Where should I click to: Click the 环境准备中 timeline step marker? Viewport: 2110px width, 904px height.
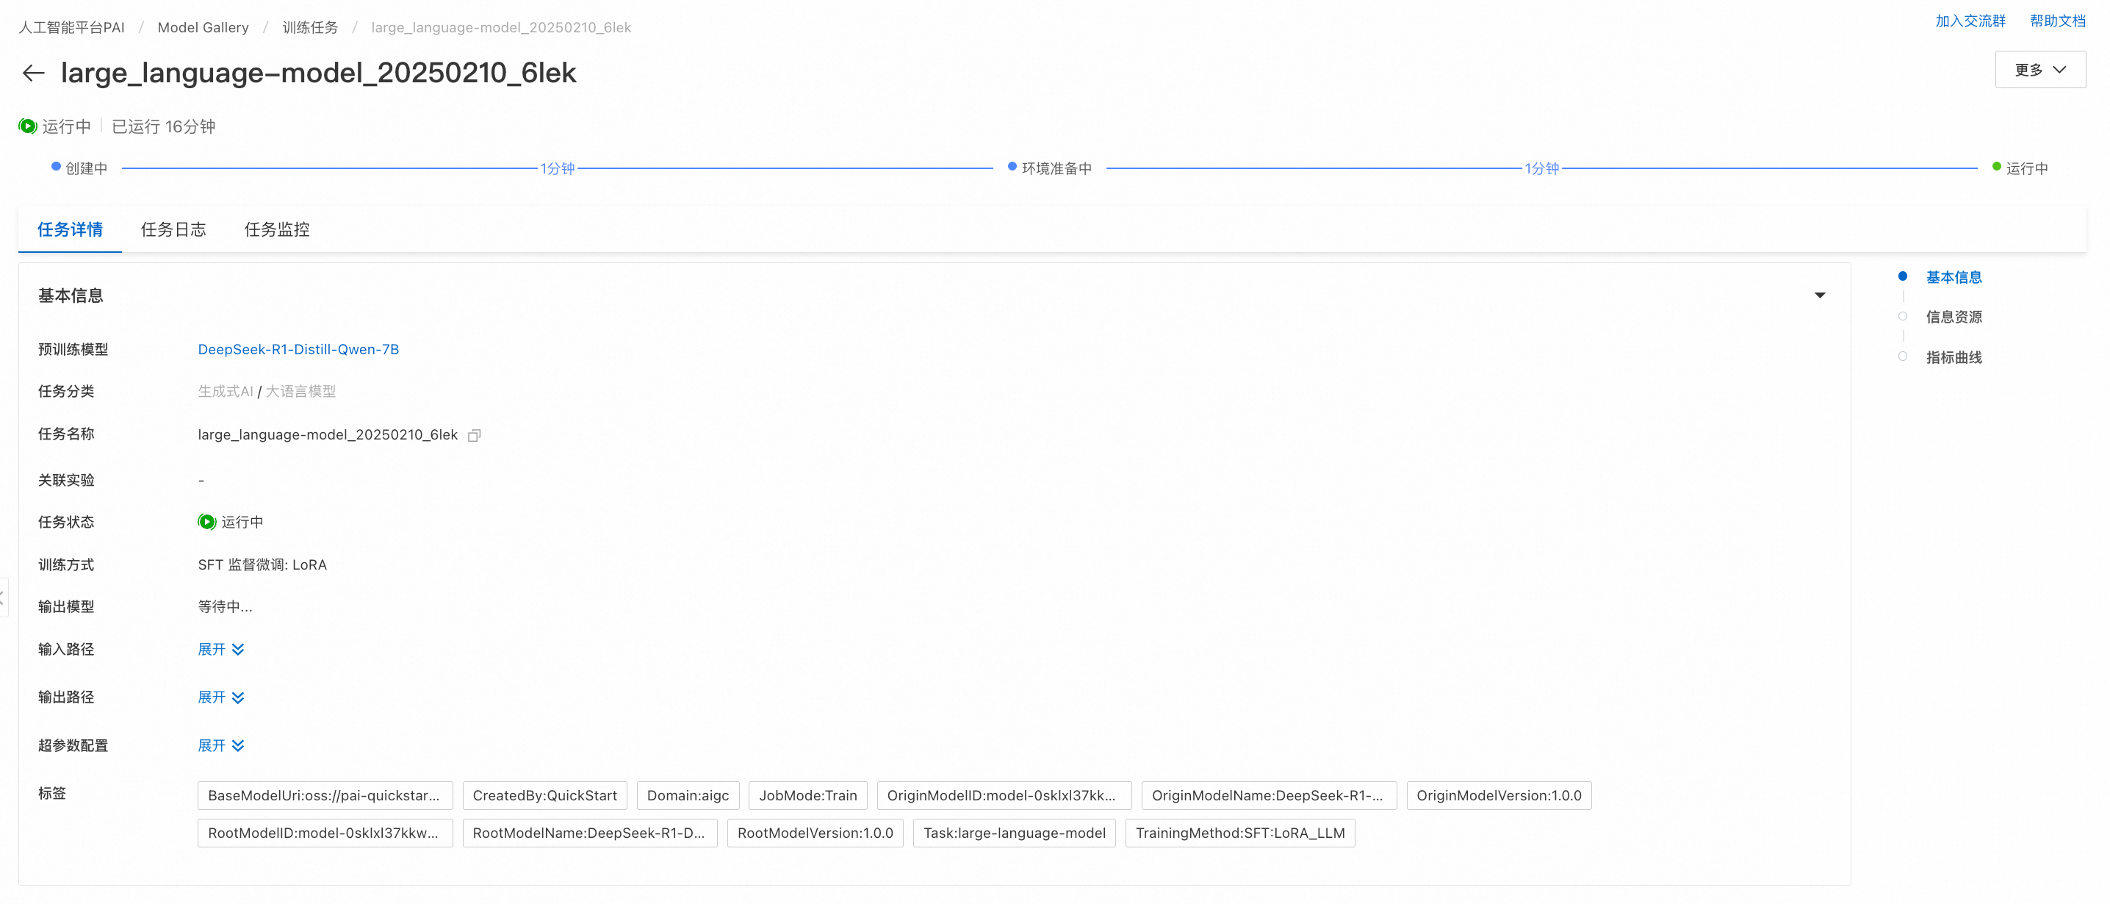[1012, 166]
